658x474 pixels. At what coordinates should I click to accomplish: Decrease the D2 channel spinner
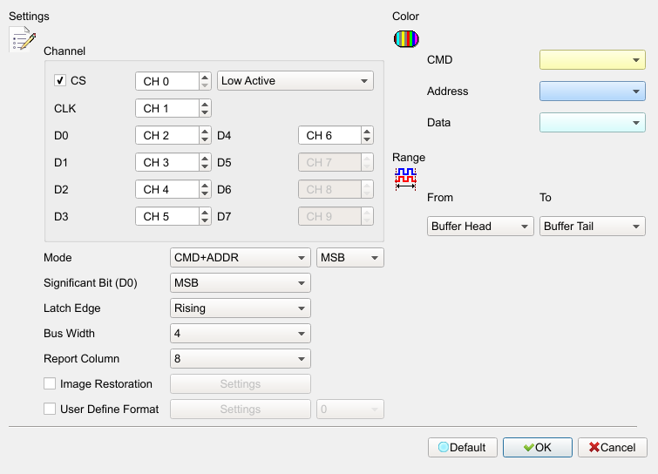tap(204, 193)
